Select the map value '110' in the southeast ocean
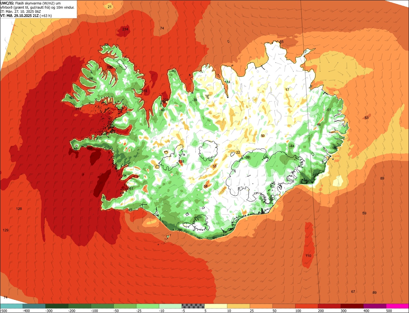409x313 pixels. (308, 256)
